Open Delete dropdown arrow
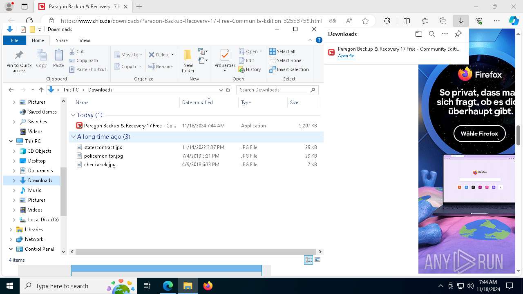This screenshot has height=294, width=523. (172, 55)
